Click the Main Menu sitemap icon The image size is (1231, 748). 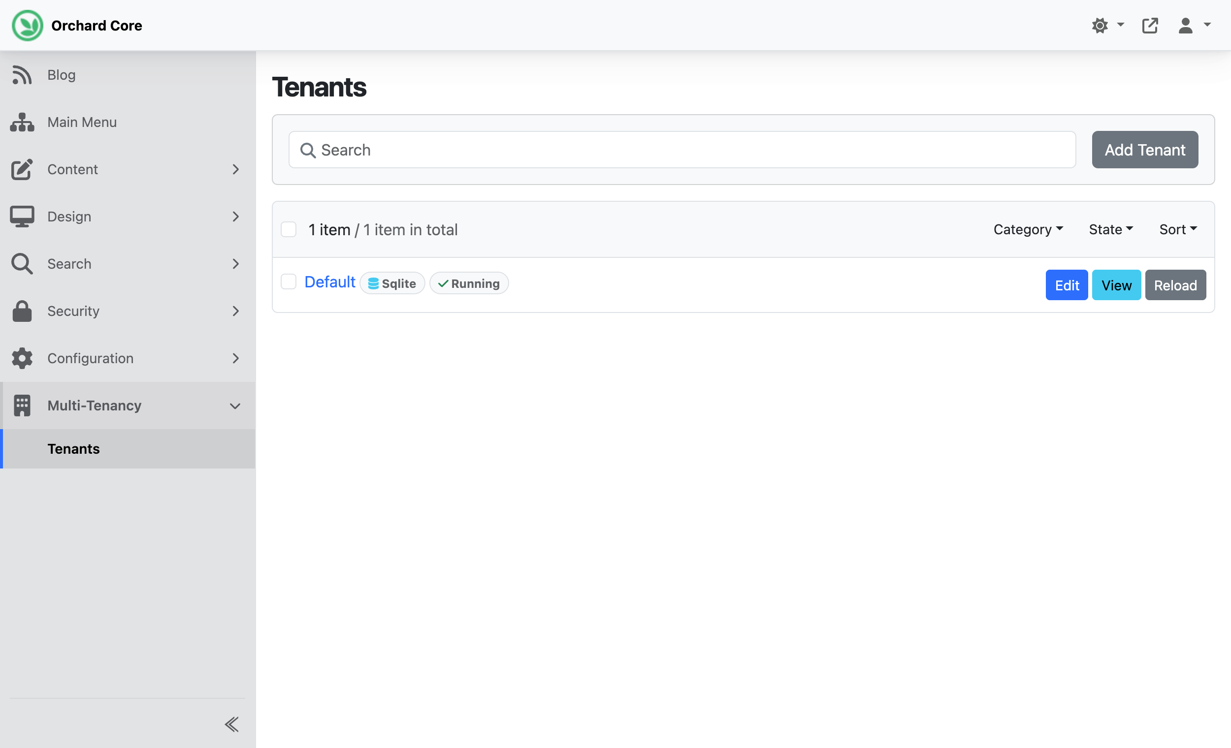click(22, 123)
